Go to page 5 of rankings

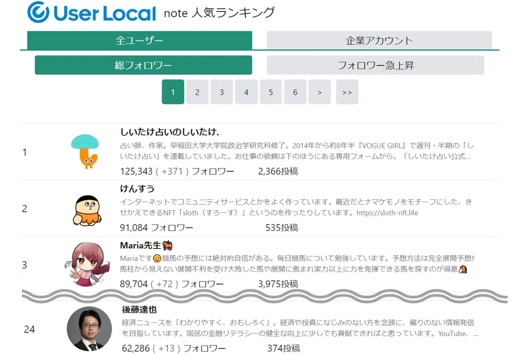click(271, 92)
